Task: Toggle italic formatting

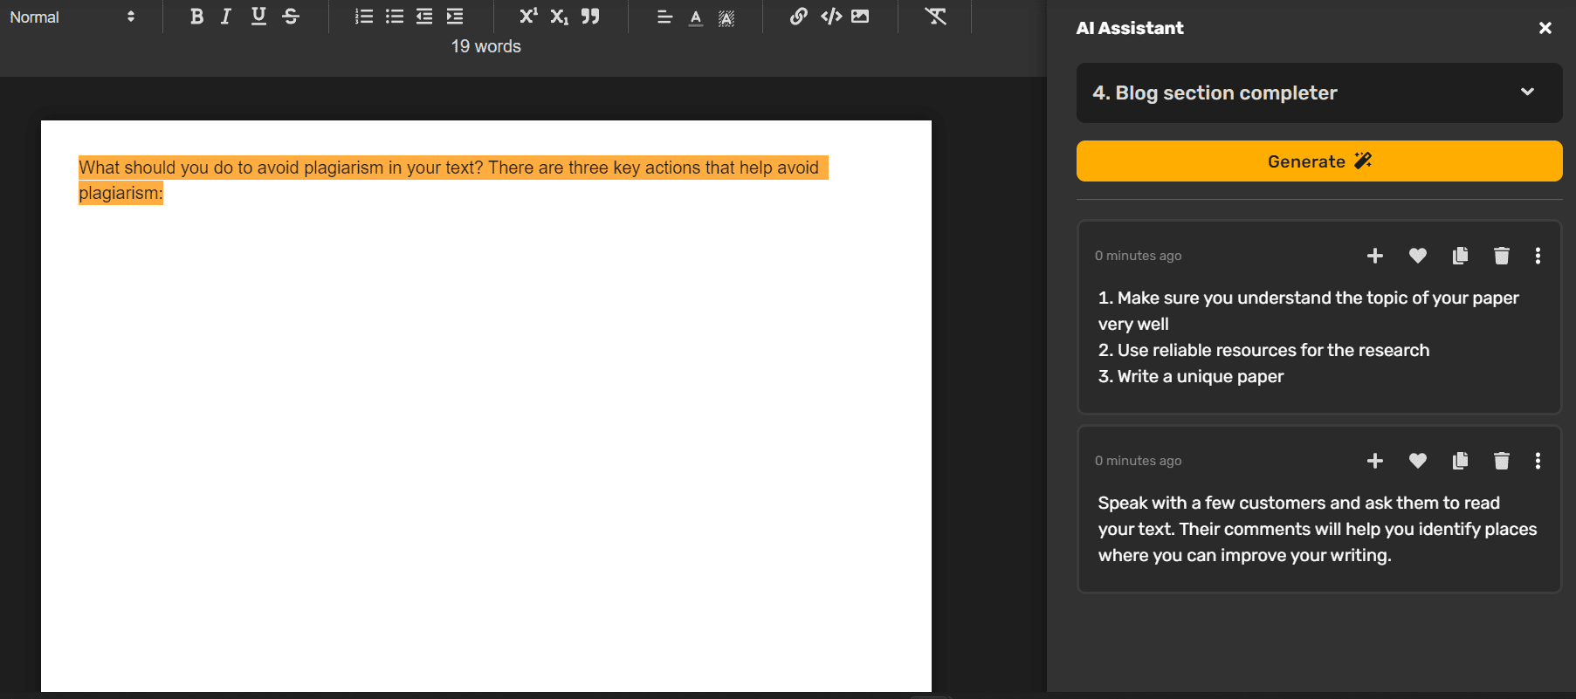Action: click(226, 17)
